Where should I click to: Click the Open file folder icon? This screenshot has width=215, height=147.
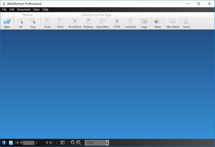click(x=7, y=22)
